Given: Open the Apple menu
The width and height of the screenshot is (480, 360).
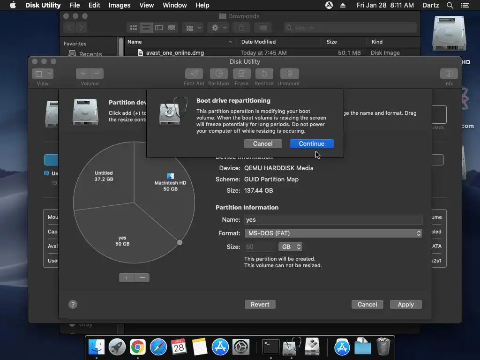Looking at the screenshot, I should coord(13,5).
